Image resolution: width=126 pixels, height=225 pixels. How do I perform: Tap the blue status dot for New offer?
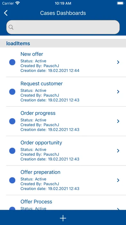tap(12, 62)
